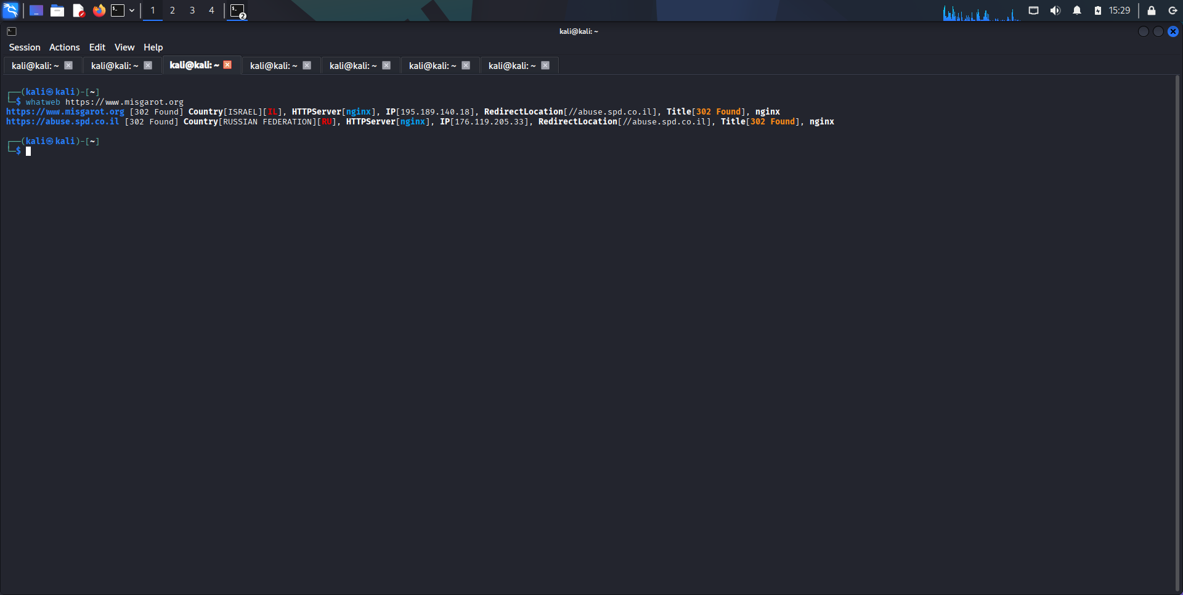The image size is (1183, 595).
Task: Switch to the seventh kali@kali tab
Action: pyautogui.click(x=512, y=65)
